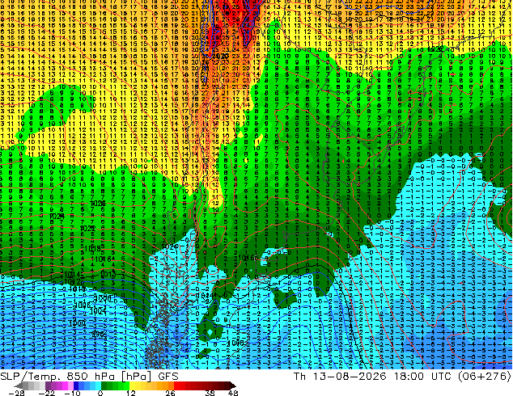Click the 'SLP/Temp.' title text
The image size is (513, 396).
tap(29, 377)
